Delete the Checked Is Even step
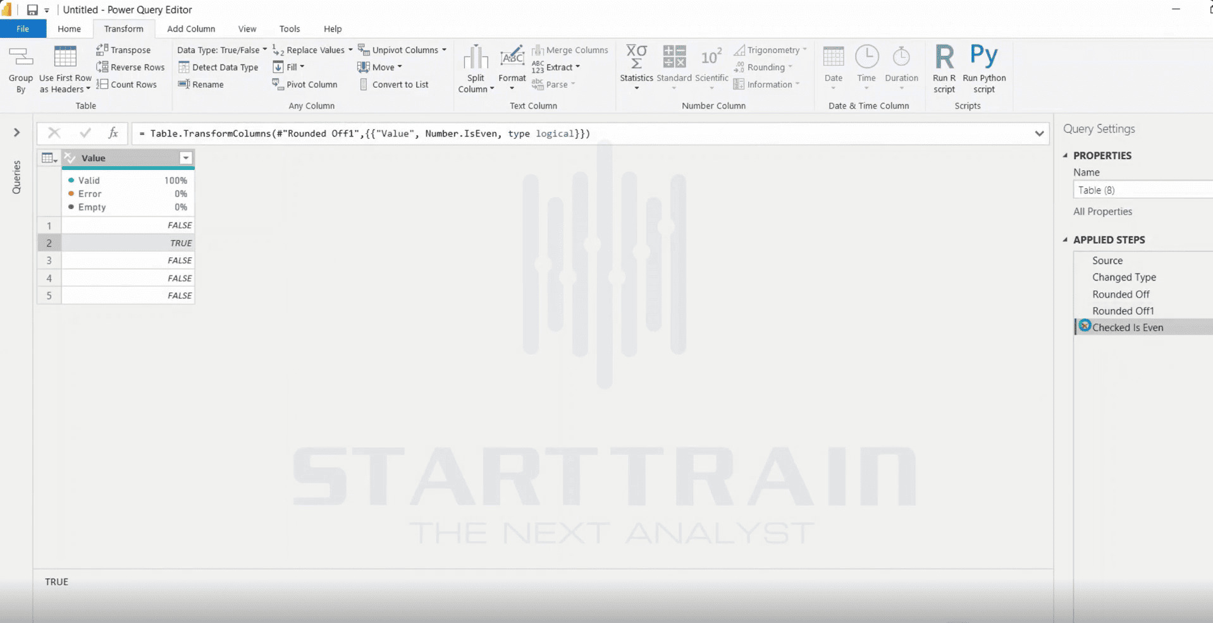Image resolution: width=1213 pixels, height=623 pixels. pos(1085,326)
